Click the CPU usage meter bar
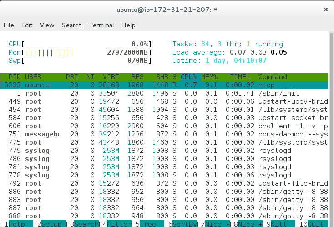334x227 pixels. (x=80, y=44)
